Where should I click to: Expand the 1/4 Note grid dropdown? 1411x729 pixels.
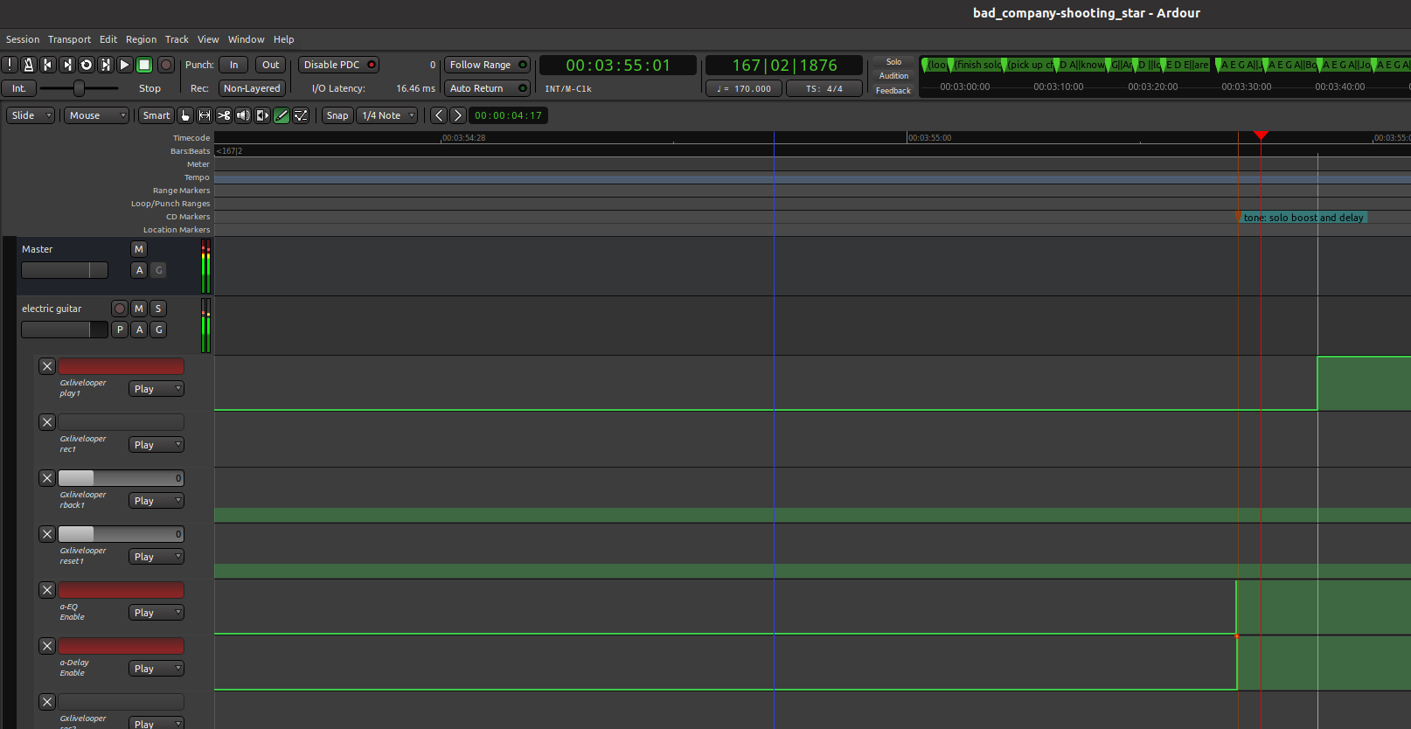tap(387, 115)
